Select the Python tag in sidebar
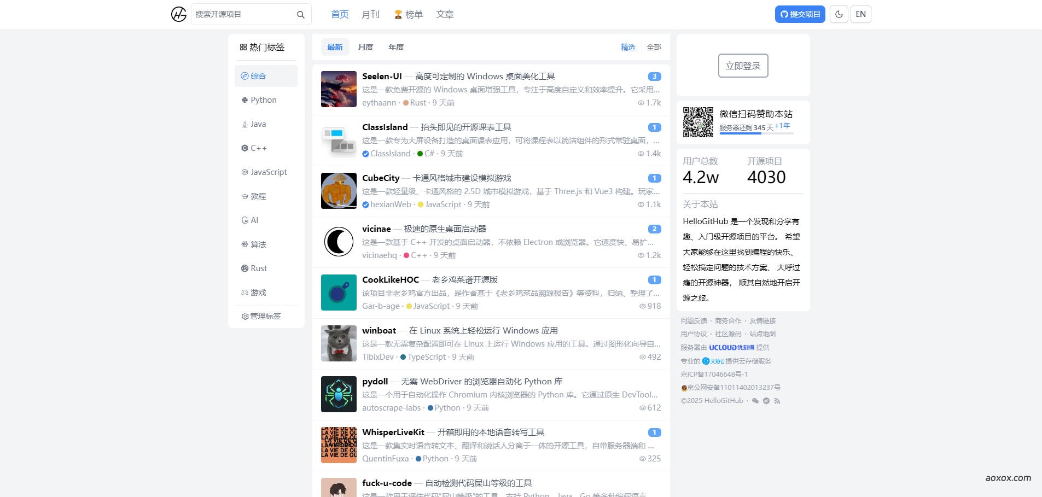 tap(263, 100)
